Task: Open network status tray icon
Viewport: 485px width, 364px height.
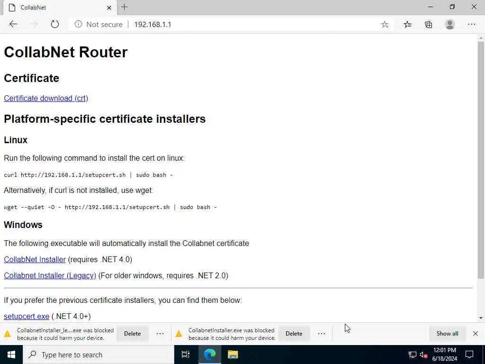Action: [x=413, y=355]
